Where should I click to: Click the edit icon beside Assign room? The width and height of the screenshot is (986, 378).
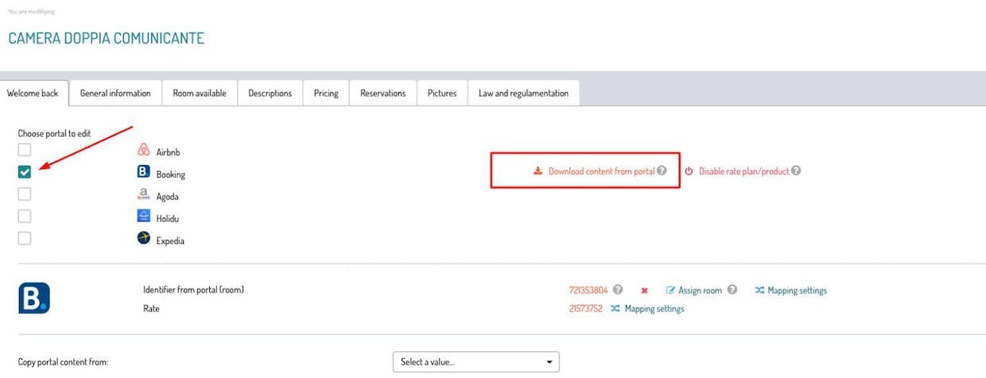click(670, 291)
